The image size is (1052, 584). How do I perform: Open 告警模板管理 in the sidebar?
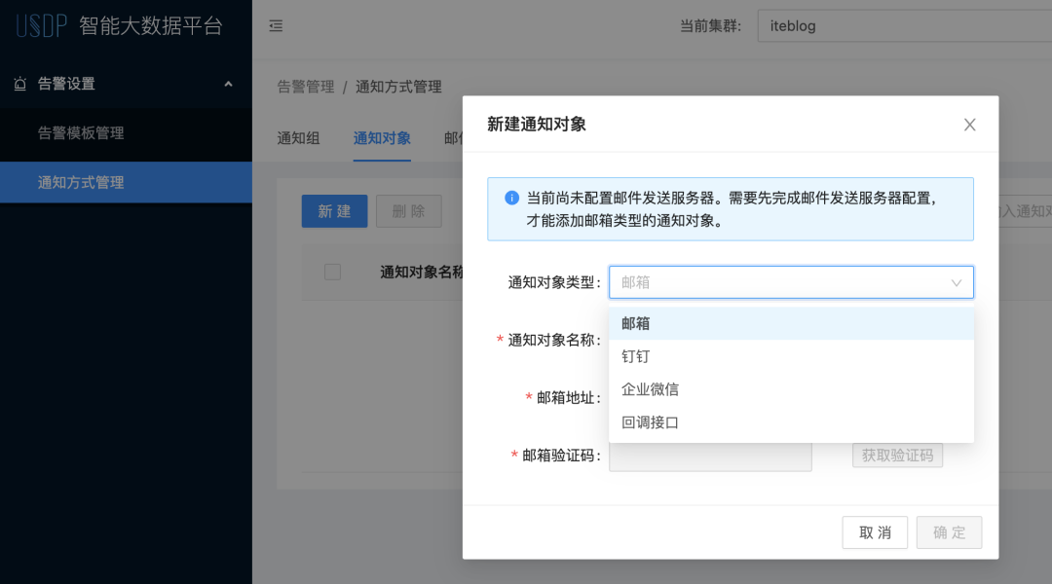pos(81,132)
